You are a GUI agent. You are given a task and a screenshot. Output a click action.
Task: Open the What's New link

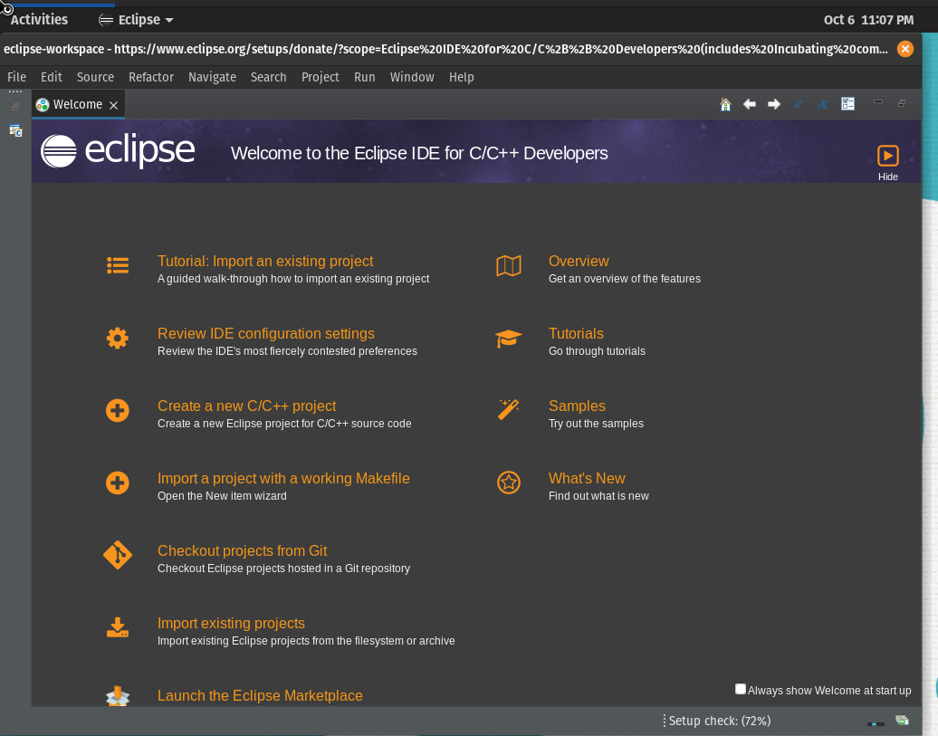pos(587,479)
